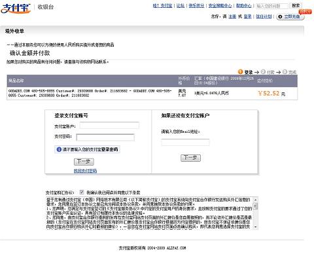314x254 pixels.
Task: Click the 汇率 exchange rate column header
Action: pos(224,81)
